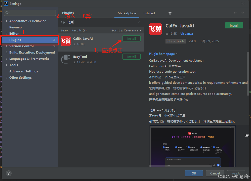
Task: Click the plugin search magnifier icon
Action: click(63, 22)
